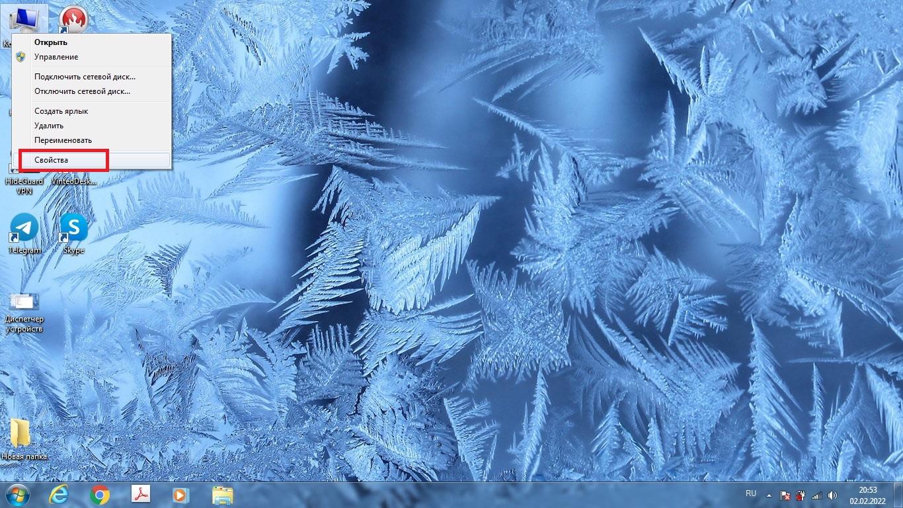
Task: Select Переименовать menu item
Action: pyautogui.click(x=63, y=140)
